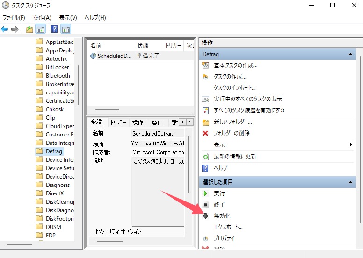
Task: Click 最新の情報に更新 action text
Action: pos(235,157)
